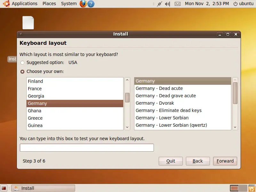
Task: Select Guinea in the country list
Action: click(75, 125)
